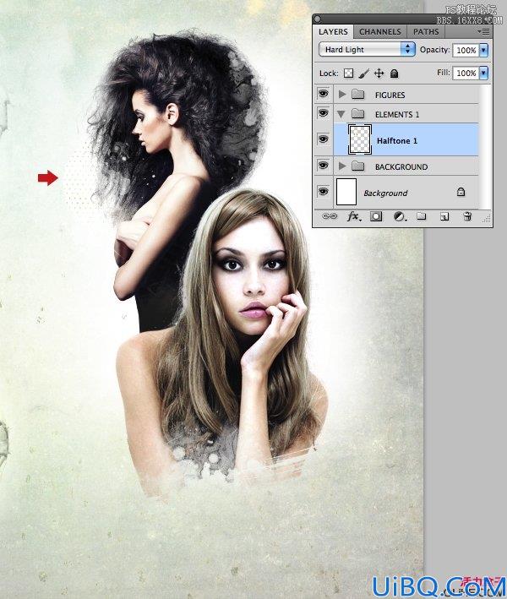Click the lock transparent pixels icon
The width and height of the screenshot is (507, 599).
348,73
